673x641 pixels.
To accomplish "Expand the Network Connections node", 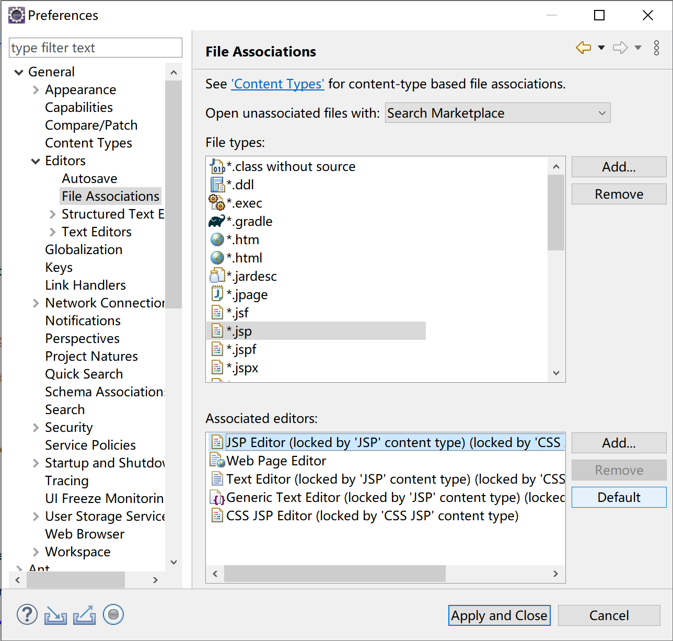I will 36,303.
